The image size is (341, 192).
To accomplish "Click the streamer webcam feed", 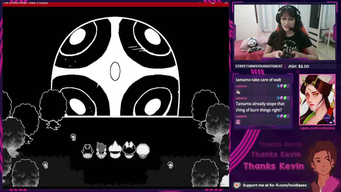I will tap(285, 32).
